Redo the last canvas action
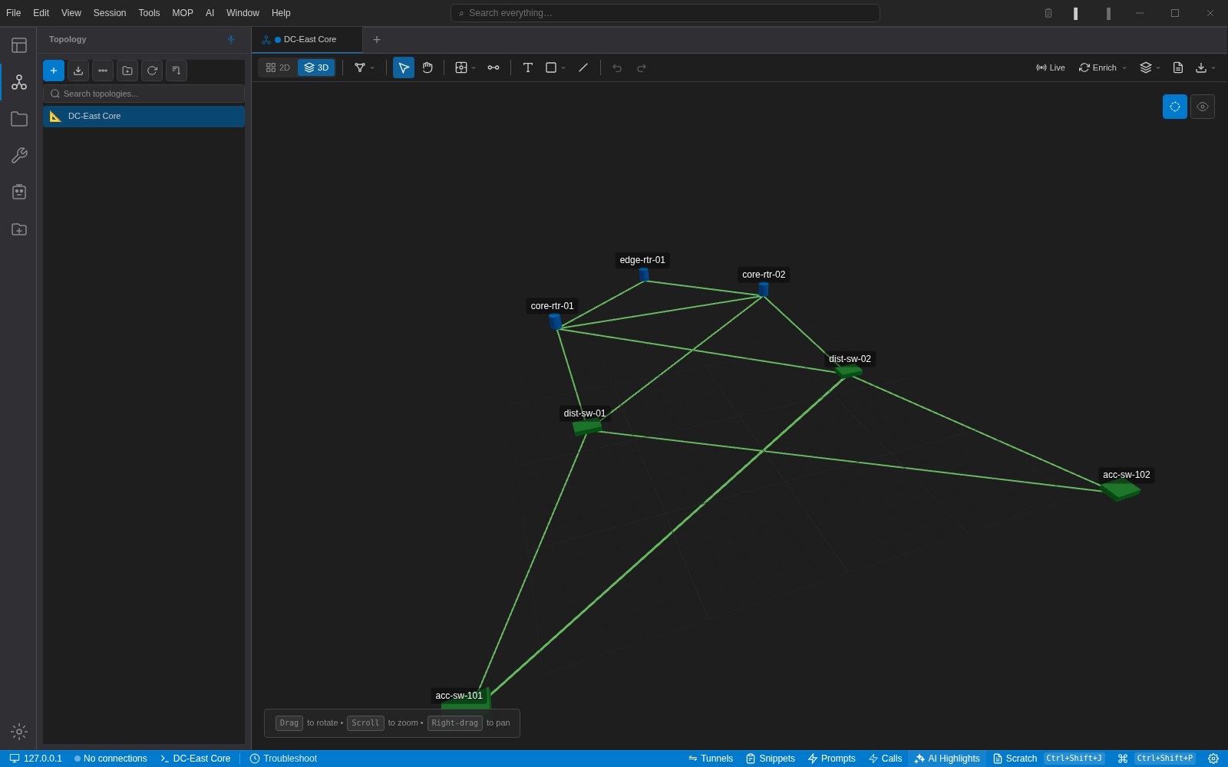1228x767 pixels. 642,67
